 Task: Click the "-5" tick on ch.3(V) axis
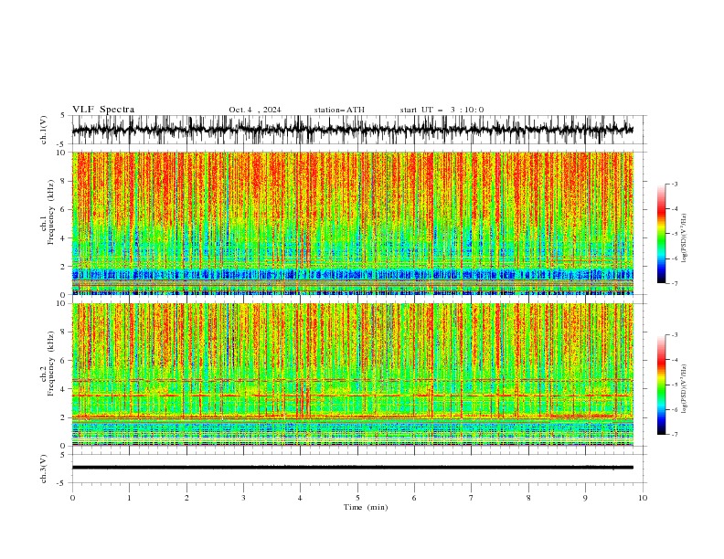pyautogui.click(x=62, y=483)
